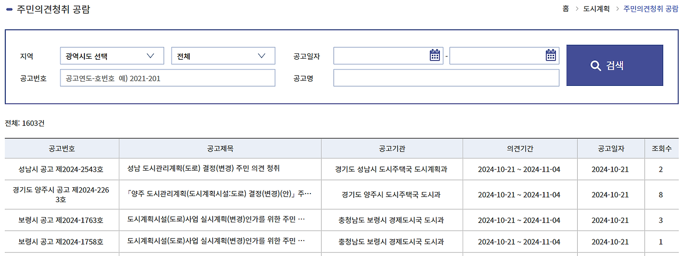Click the 의견기간 column header
The image size is (684, 256).
520,148
